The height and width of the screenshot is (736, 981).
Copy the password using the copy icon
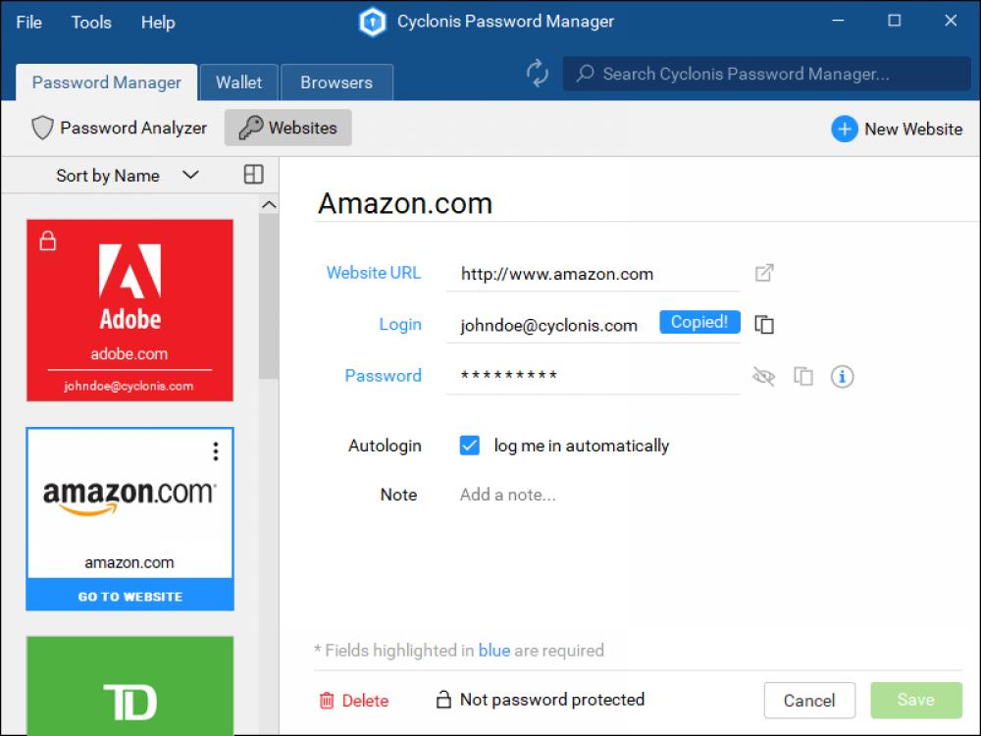pos(802,376)
